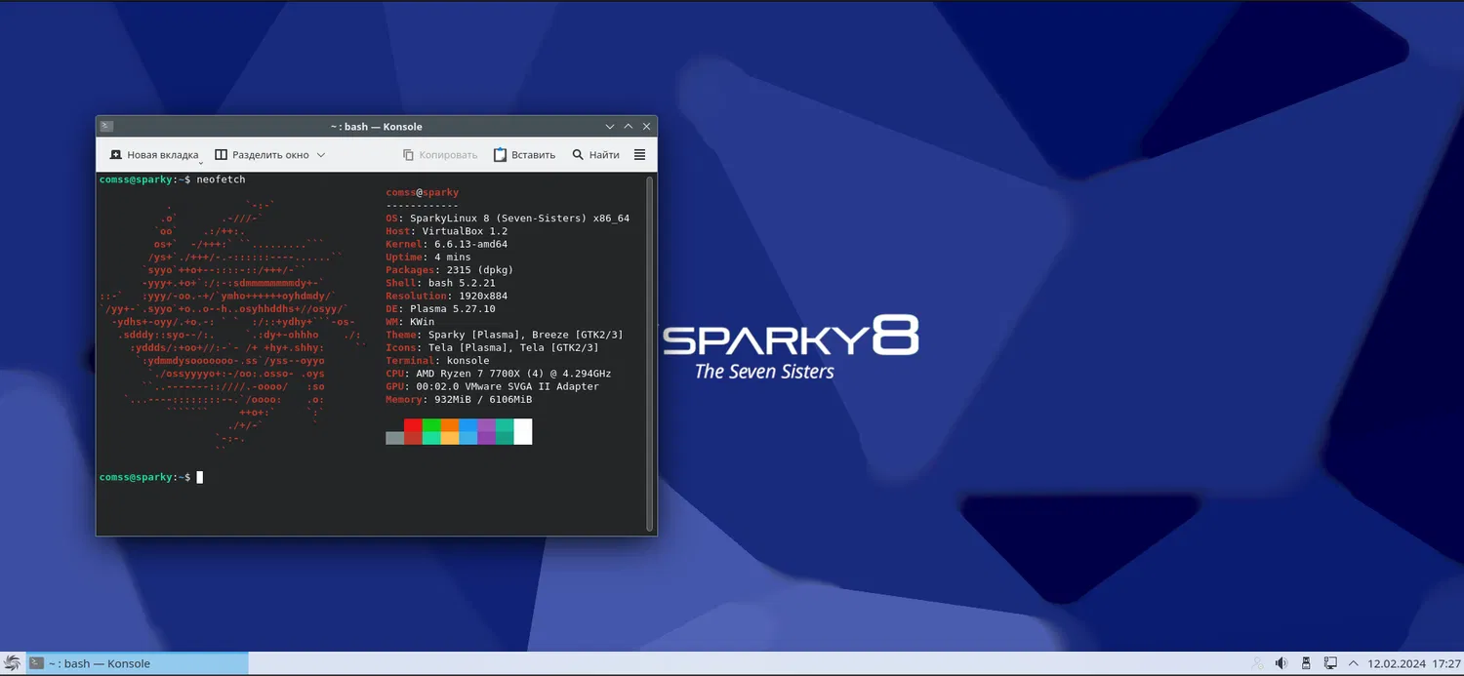Open the Sparky application launcher on taskbar
This screenshot has height=676, width=1464.
[x=13, y=663]
